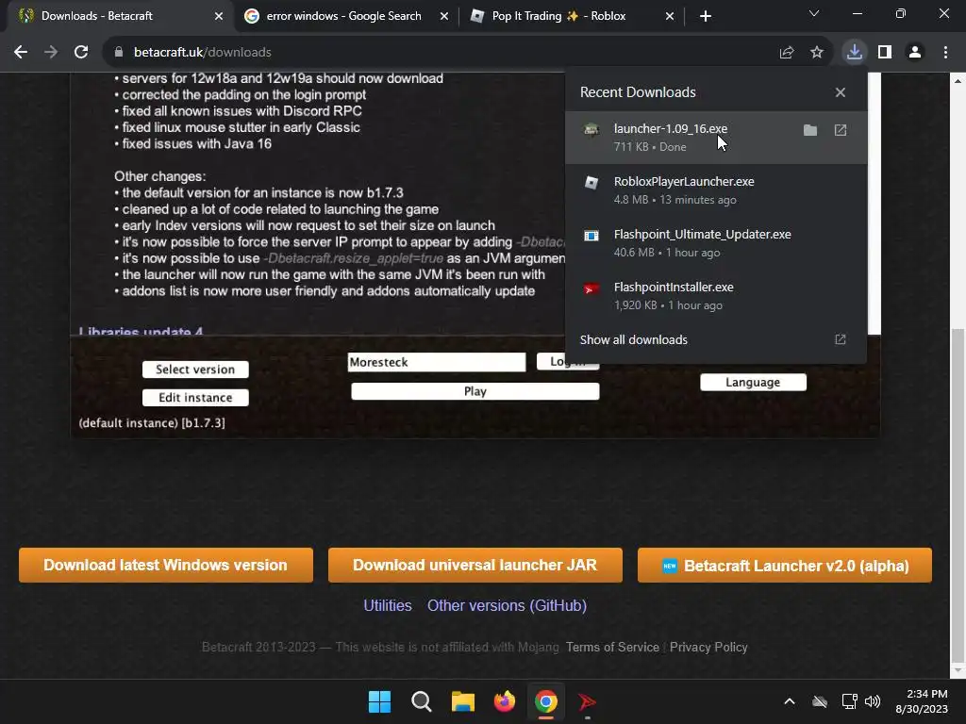Close the Recent Downloads popup
The height and width of the screenshot is (724, 966).
841,92
